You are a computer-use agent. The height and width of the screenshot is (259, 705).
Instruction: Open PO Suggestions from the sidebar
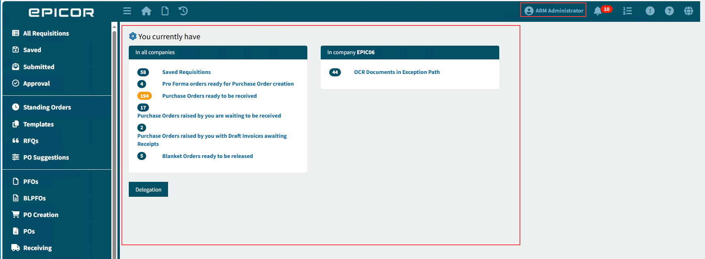pos(46,157)
